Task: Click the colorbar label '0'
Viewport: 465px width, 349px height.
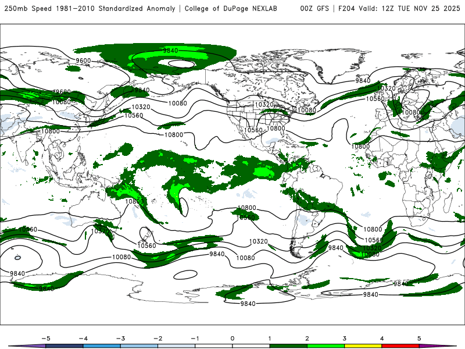Action: pyautogui.click(x=233, y=339)
